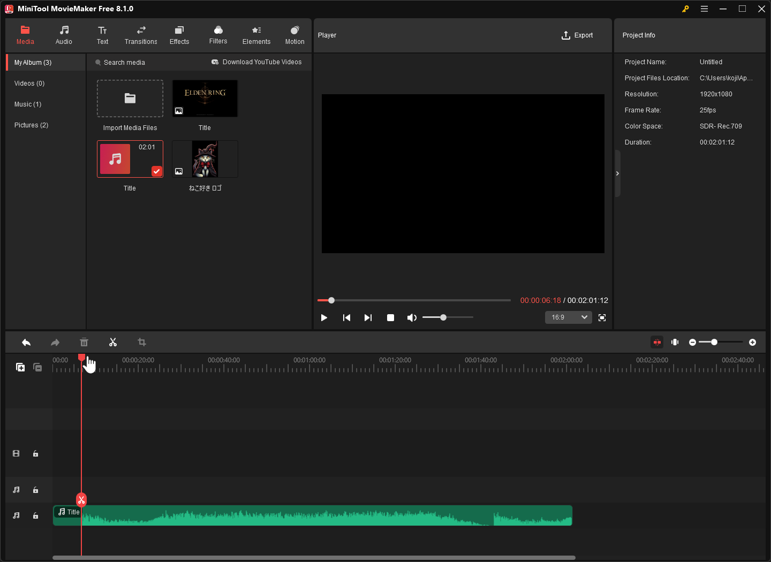Image resolution: width=771 pixels, height=562 pixels.
Task: Open the audio recording marker icon
Action: click(x=675, y=343)
